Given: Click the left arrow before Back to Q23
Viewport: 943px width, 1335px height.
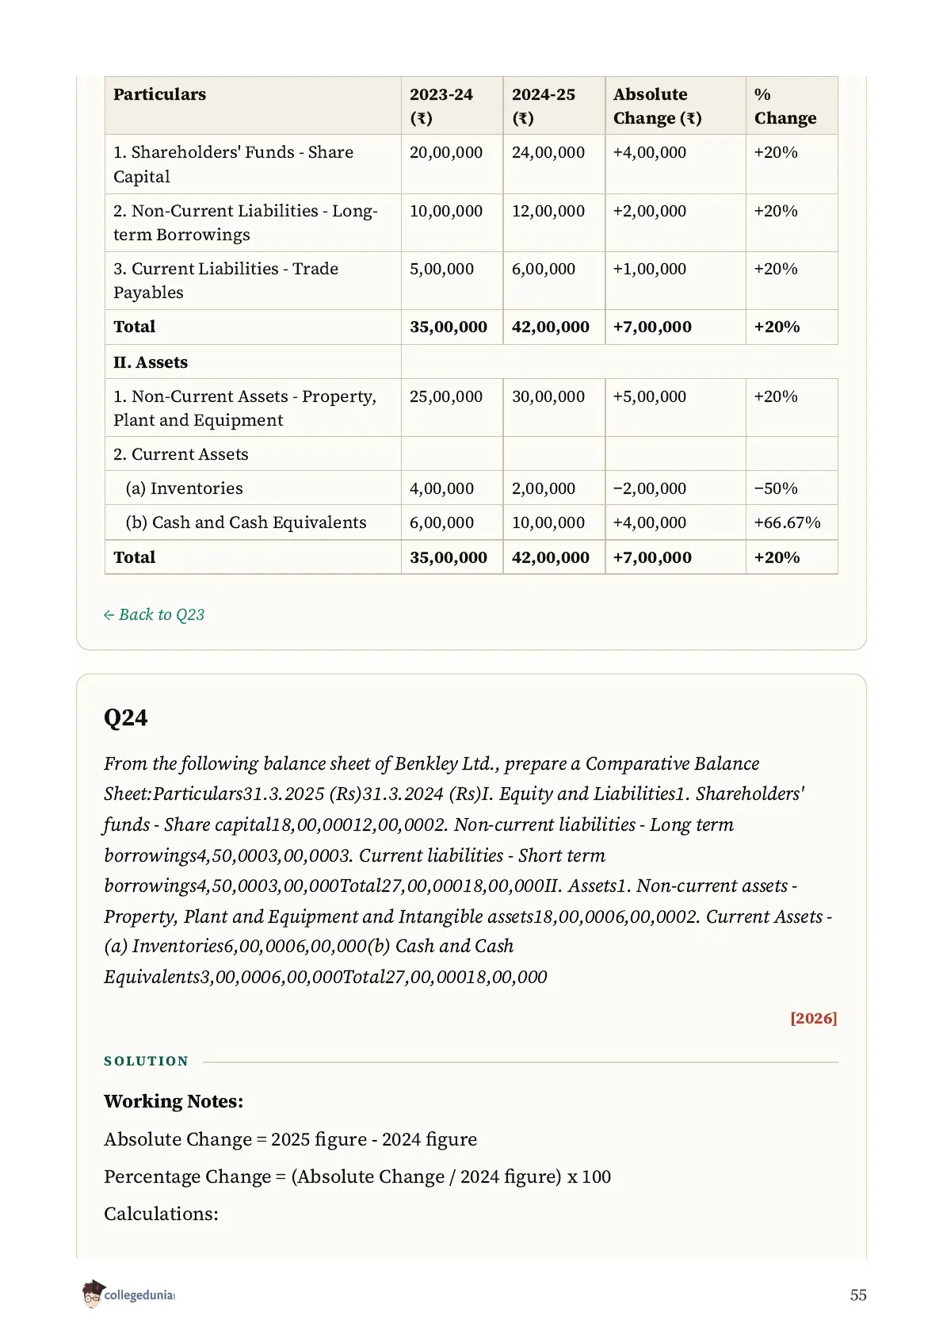Looking at the screenshot, I should coord(109,615).
